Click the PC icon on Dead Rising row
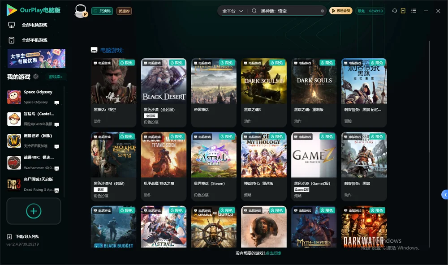The image size is (448, 265). click(x=56, y=191)
